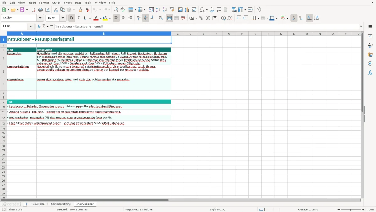Click the Clone Formatting paintbrush icon
Image resolution: width=376 pixels, height=212 pixels.
tap(80, 10)
